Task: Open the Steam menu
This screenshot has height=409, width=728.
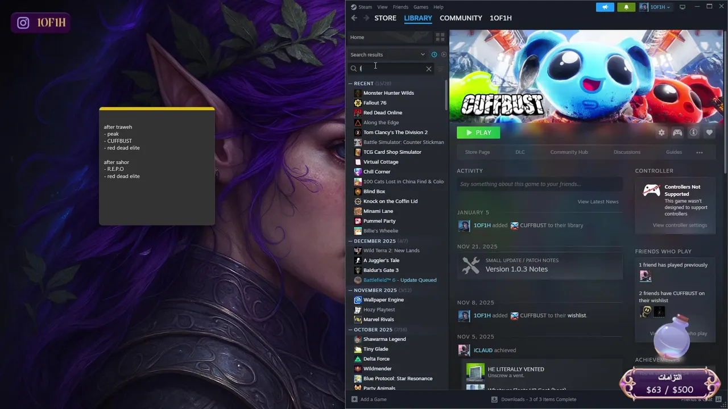Action: click(365, 7)
